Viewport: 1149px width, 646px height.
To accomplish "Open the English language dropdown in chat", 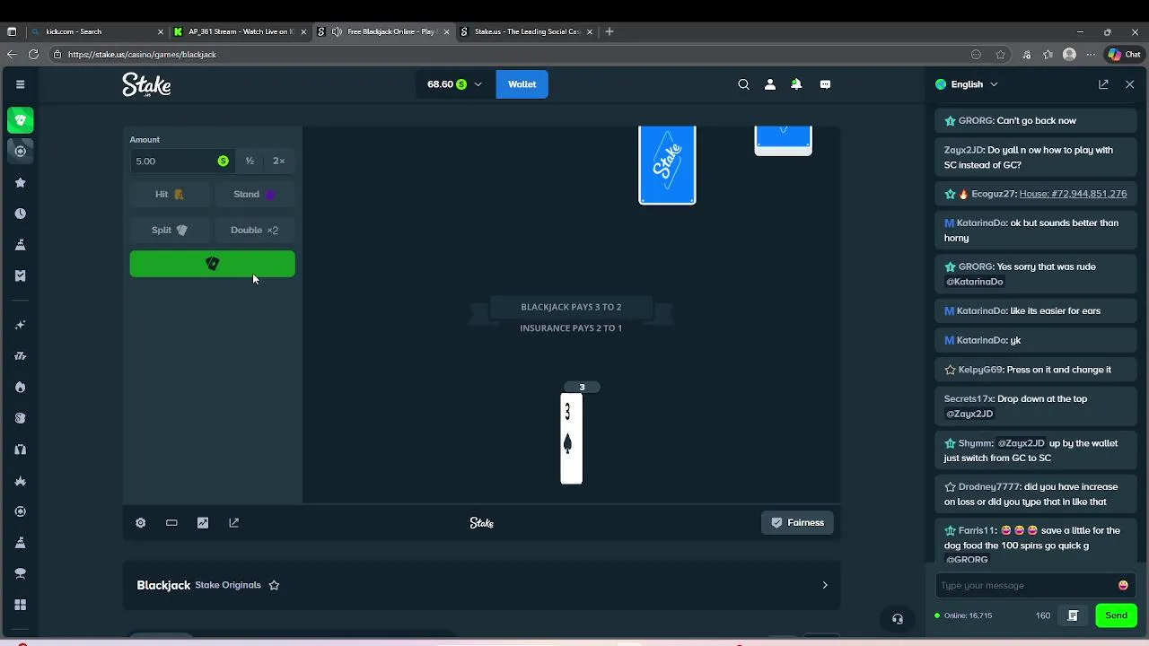I will click(967, 84).
